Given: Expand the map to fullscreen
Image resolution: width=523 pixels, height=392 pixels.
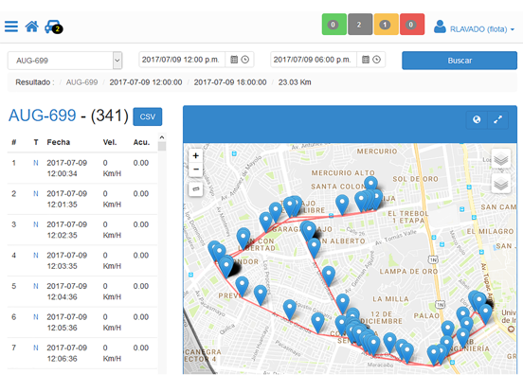Looking at the screenshot, I should 498,119.
